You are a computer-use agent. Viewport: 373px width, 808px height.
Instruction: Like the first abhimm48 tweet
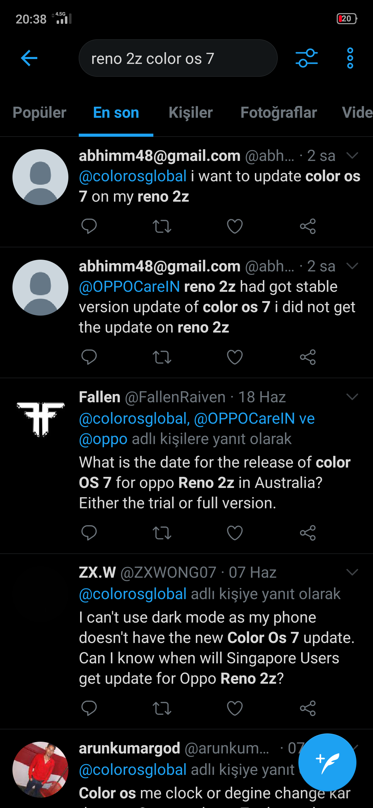coord(235,226)
